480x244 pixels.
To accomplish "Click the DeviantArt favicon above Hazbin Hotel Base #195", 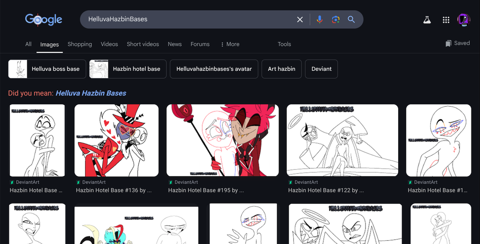I will tap(171, 182).
